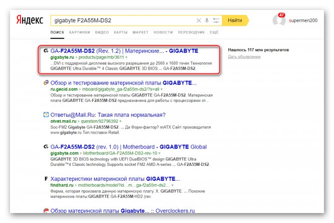Viewport: 334px width, 223px height.
Task: Click the products/page/mb/3611 path link
Action: (x=101, y=57)
